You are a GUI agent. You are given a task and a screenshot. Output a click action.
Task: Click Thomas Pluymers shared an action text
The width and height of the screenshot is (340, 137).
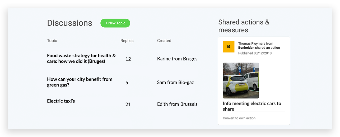(x=259, y=45)
